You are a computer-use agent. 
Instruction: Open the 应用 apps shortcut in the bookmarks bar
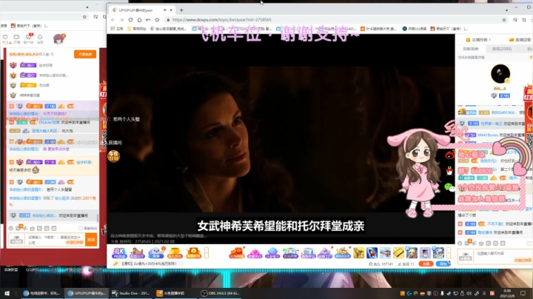coord(117,29)
